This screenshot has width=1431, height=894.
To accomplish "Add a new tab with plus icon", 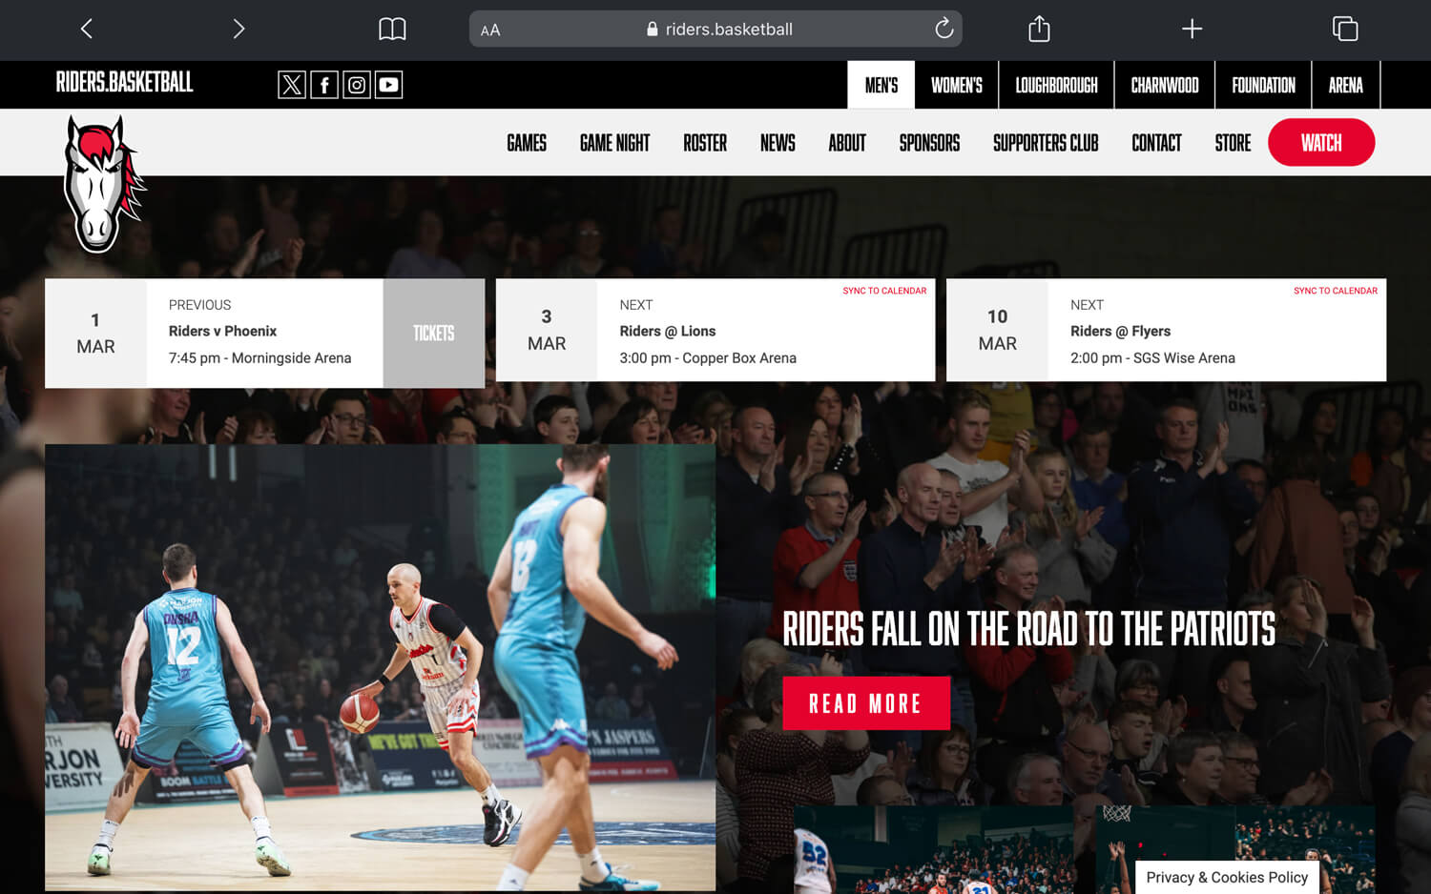I will point(1192,29).
